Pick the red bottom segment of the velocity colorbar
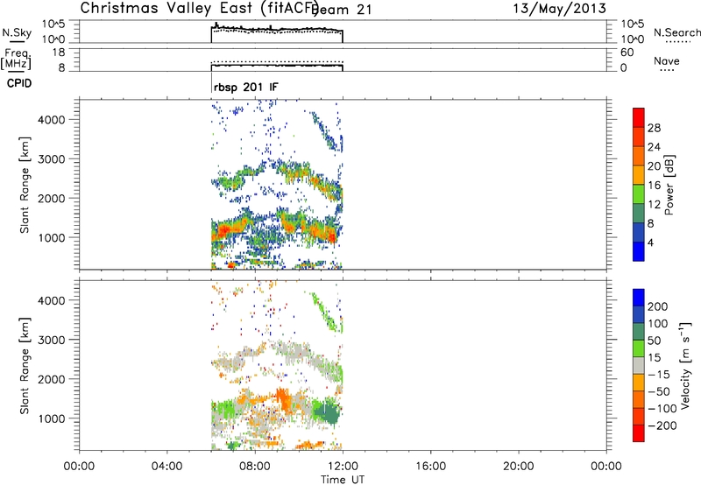Image resolution: width=701 pixels, height=485 pixels. click(639, 433)
